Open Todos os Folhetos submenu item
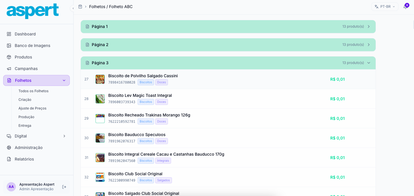414x196 pixels. pyautogui.click(x=33, y=91)
